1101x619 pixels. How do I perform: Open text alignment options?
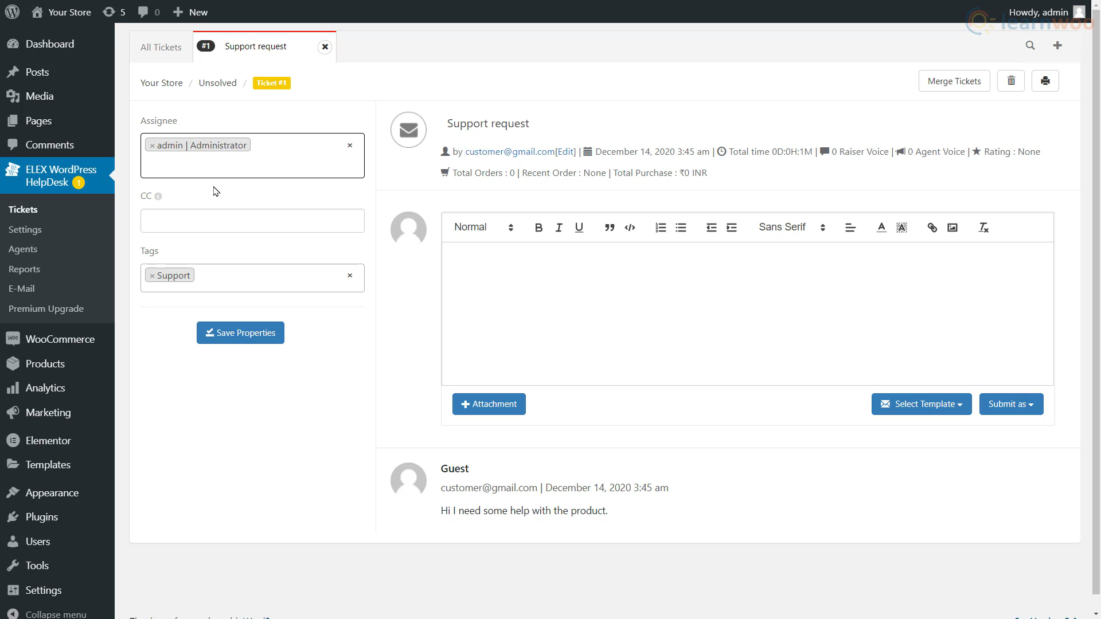pos(850,228)
